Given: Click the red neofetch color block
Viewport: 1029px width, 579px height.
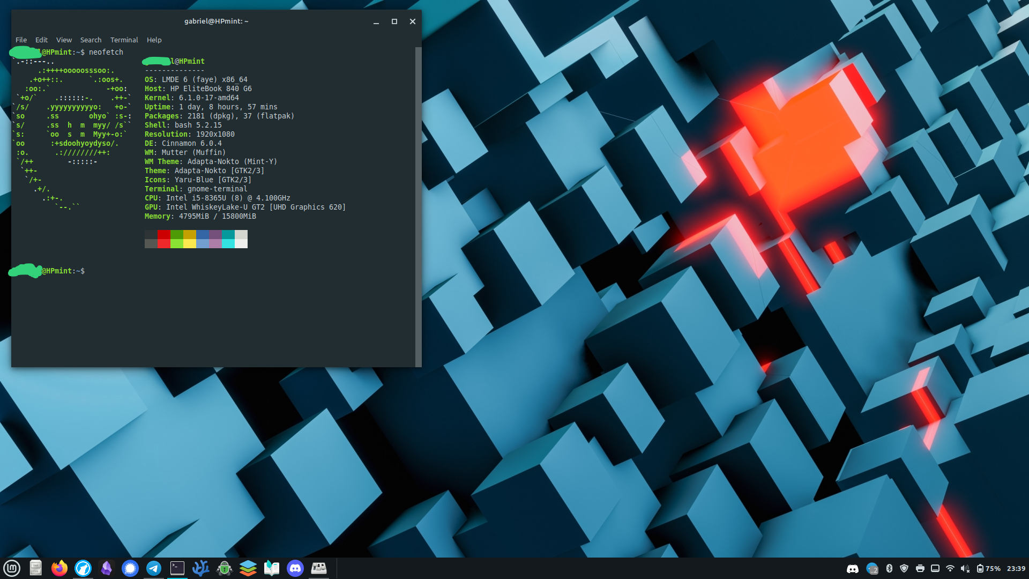Looking at the screenshot, I should pos(163,235).
